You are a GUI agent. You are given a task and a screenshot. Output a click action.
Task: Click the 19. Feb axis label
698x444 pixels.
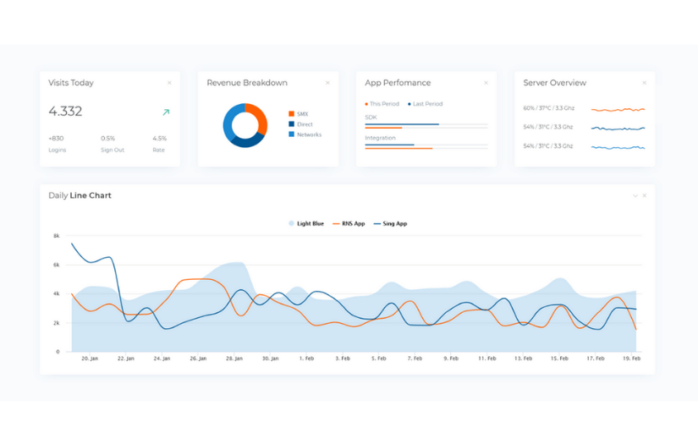click(631, 359)
